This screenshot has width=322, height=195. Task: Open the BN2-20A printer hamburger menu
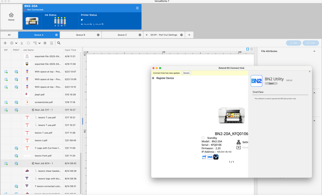[x=137, y=8]
